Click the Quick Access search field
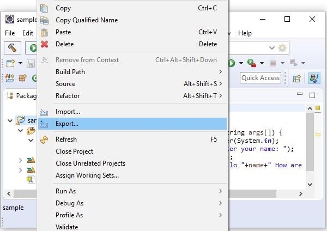327x231 pixels. coord(261,78)
